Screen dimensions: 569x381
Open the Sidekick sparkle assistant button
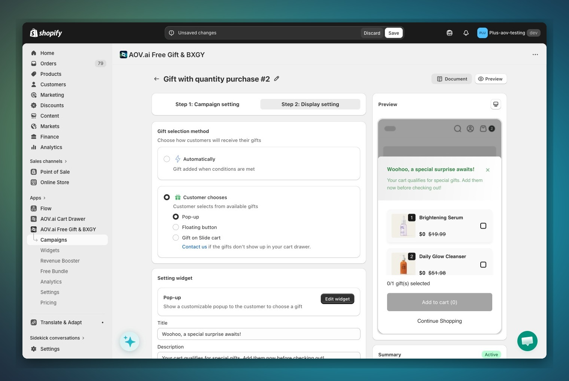[x=130, y=341]
